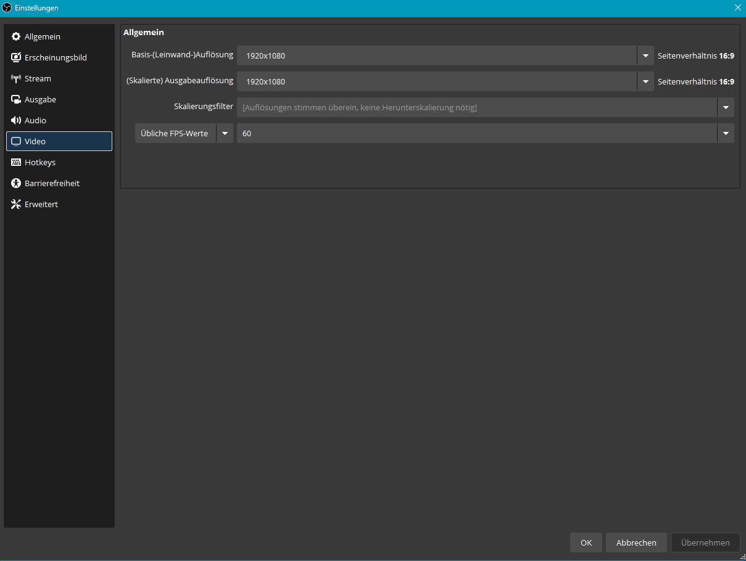Image resolution: width=746 pixels, height=561 pixels.
Task: Open the Ausgabe settings section
Action: 42,99
